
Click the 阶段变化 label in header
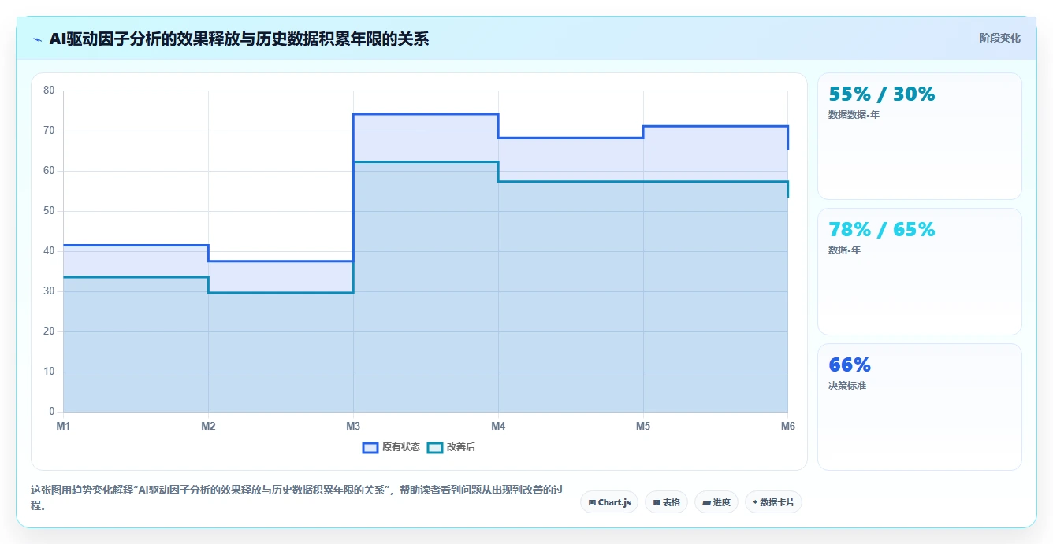coord(999,38)
